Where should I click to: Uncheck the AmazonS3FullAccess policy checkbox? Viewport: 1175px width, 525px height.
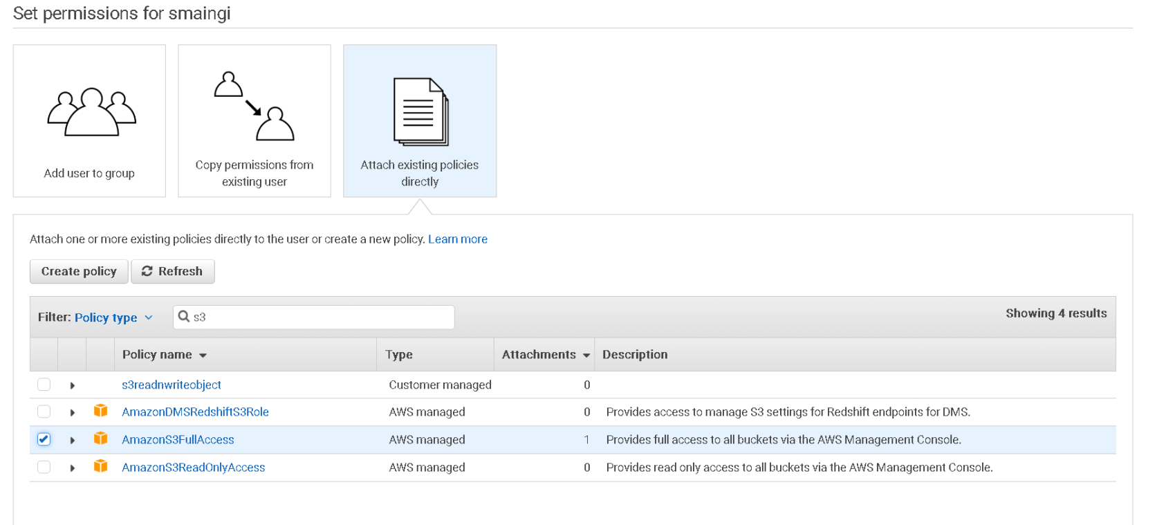[44, 439]
